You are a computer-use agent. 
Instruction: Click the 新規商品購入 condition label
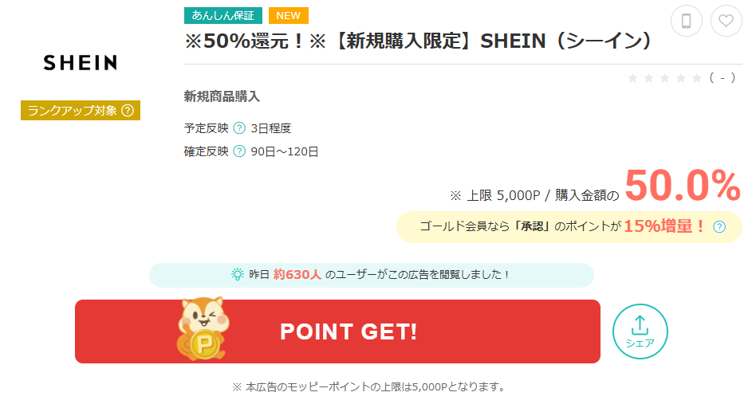click(x=222, y=96)
